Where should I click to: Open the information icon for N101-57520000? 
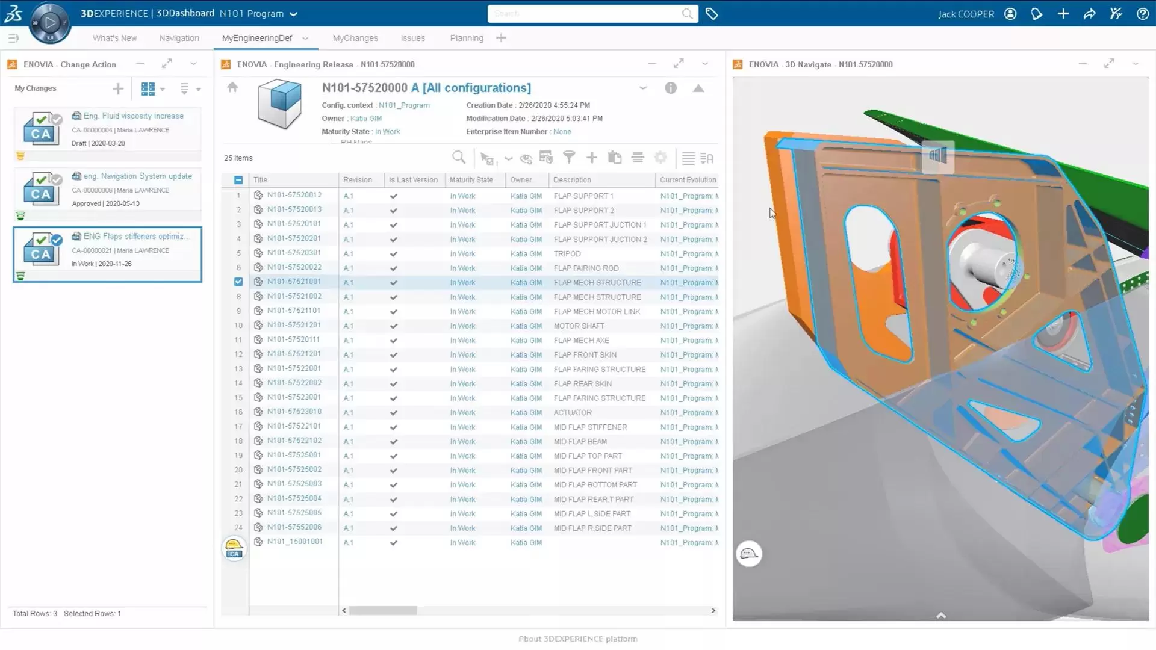tap(671, 88)
